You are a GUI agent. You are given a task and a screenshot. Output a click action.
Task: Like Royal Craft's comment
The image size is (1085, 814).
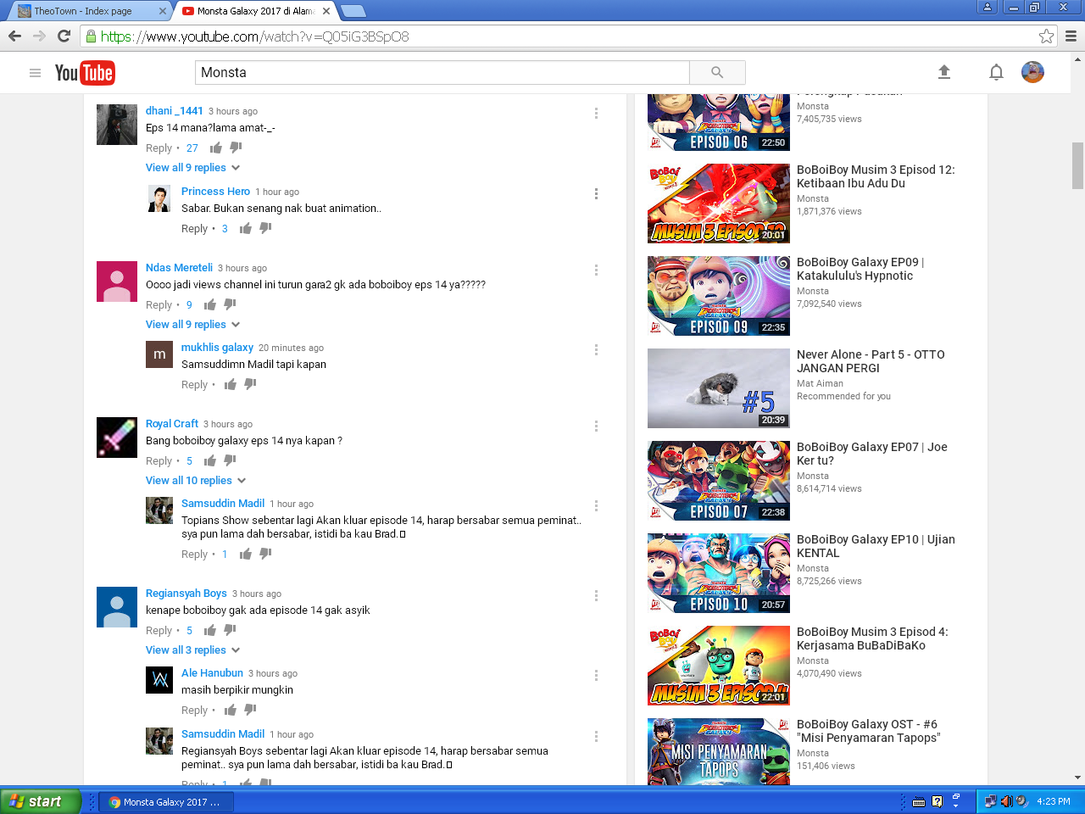(210, 460)
